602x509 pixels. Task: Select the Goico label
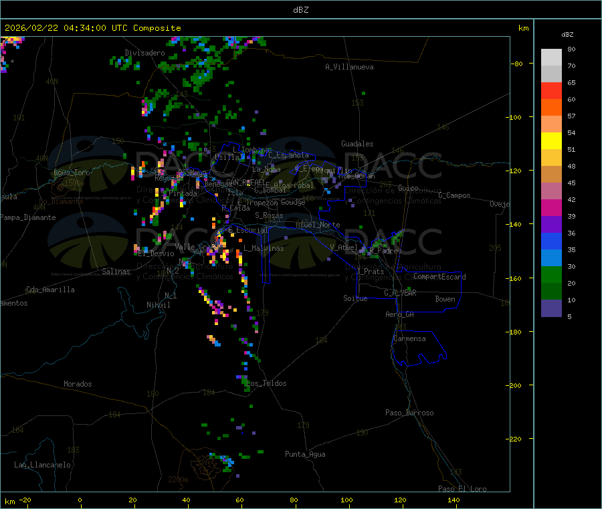pyautogui.click(x=408, y=188)
